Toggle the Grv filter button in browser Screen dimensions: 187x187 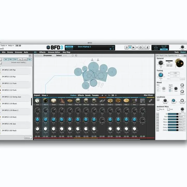(x=15, y=59)
